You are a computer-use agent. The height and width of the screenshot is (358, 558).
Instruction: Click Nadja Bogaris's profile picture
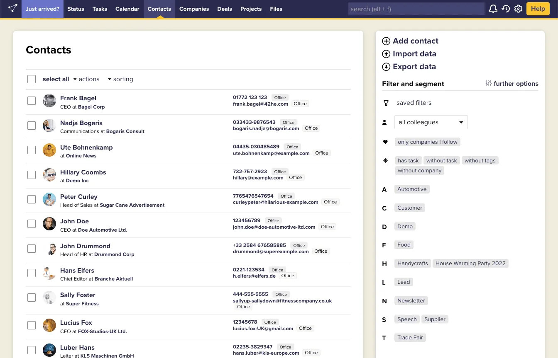click(x=49, y=126)
